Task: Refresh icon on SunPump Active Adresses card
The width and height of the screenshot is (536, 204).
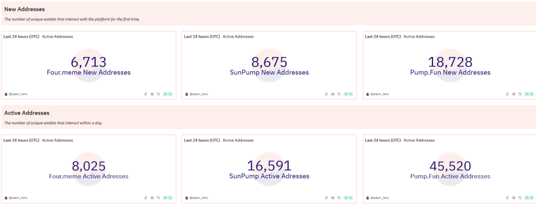Action: click(339, 198)
